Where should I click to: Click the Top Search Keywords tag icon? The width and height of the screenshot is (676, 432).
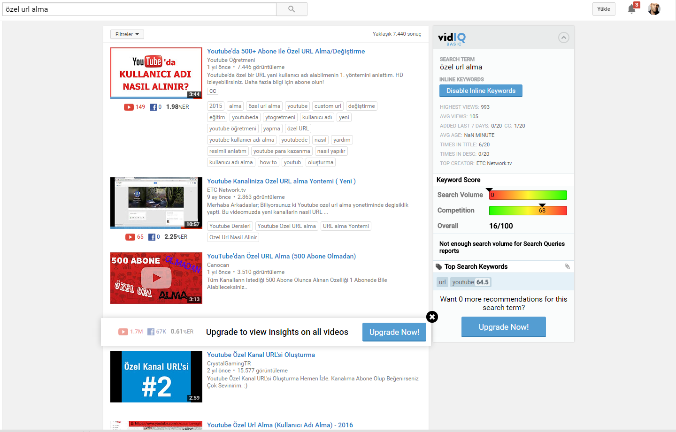pos(439,266)
